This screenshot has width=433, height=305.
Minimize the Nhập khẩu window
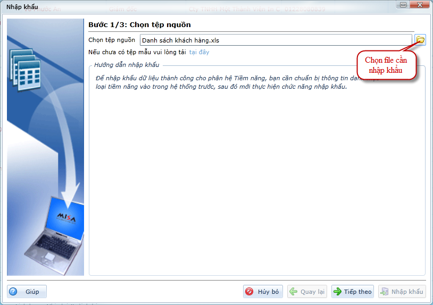pos(401,5)
